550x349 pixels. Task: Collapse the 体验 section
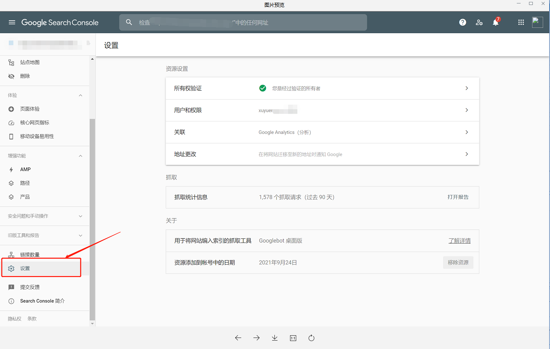coord(81,95)
